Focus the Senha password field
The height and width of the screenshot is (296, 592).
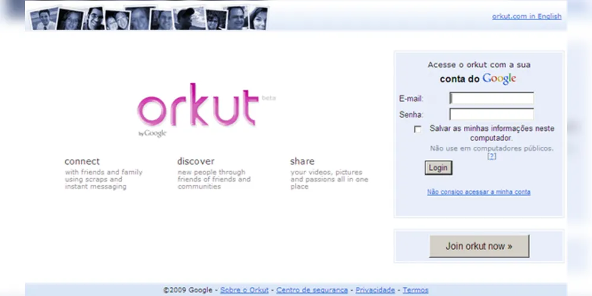tap(492, 114)
